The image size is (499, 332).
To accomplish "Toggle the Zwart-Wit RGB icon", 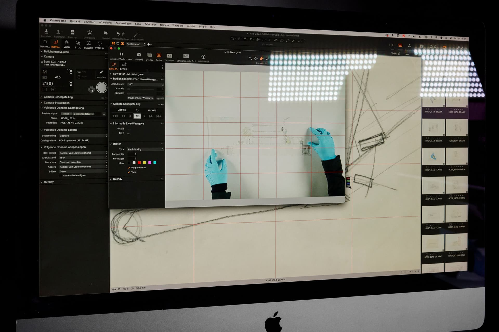I will pyautogui.click(x=169, y=56).
